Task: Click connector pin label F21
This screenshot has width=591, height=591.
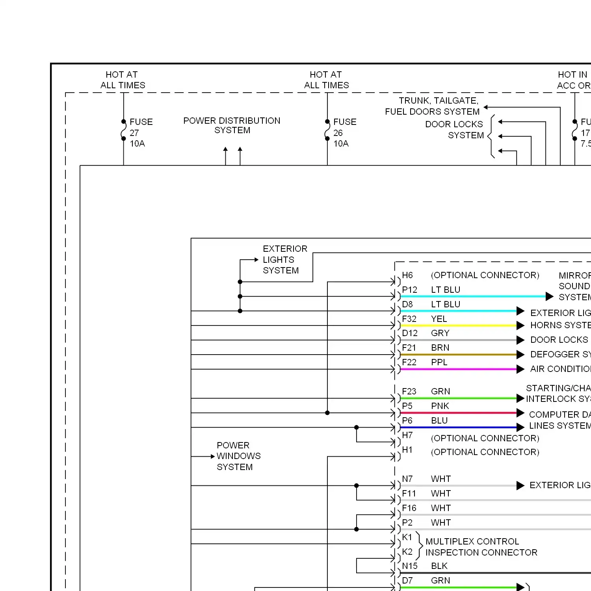Action: click(409, 348)
